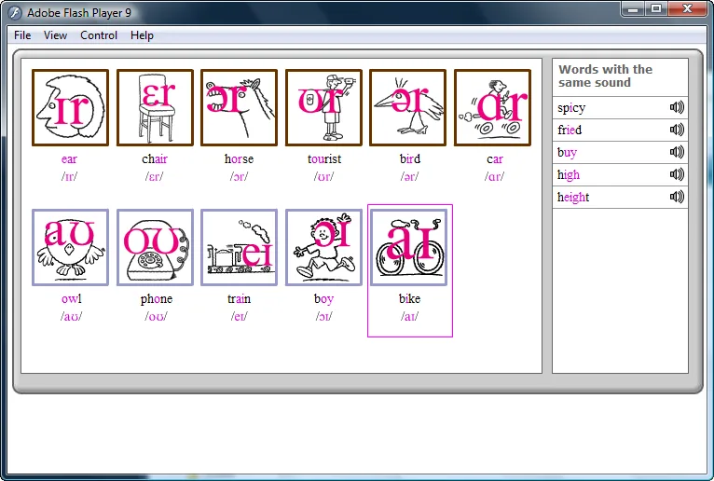Viewport: 714px width, 481px height.
Task: Select the bird /ər/ sound picture
Action: (408, 107)
